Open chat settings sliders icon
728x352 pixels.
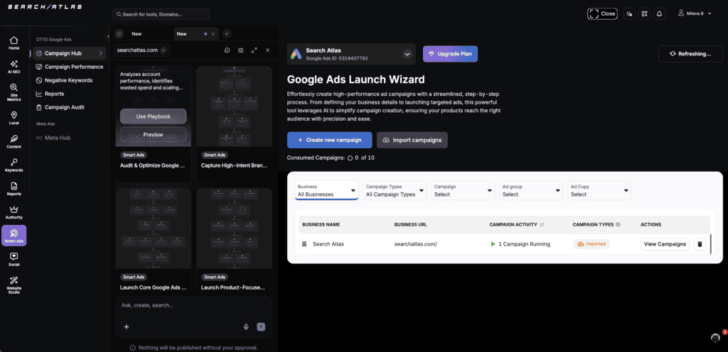point(240,50)
